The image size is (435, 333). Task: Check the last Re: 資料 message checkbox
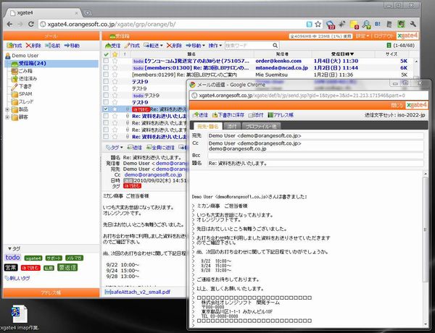tap(106, 136)
